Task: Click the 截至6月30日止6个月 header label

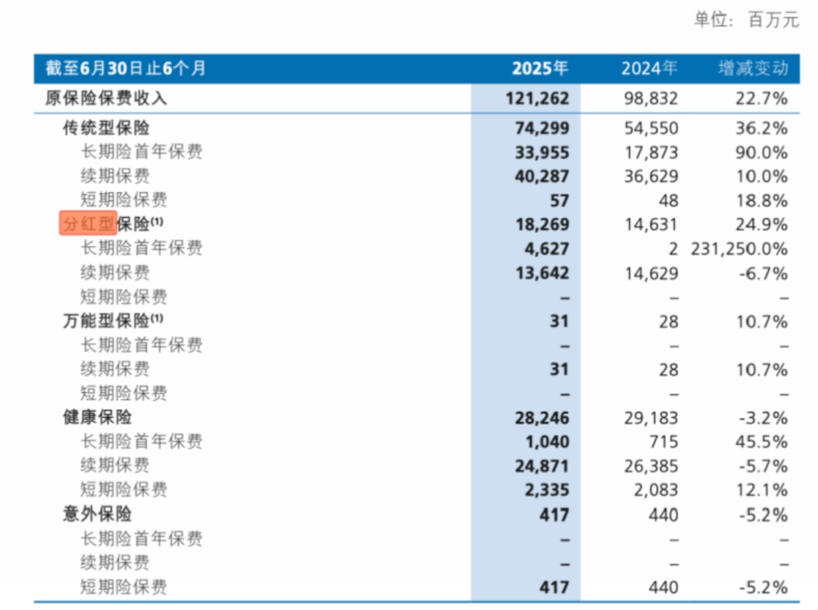Action: coord(125,69)
